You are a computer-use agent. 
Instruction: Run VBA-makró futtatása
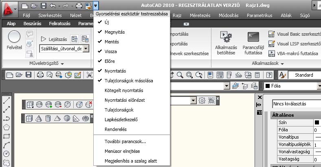point(293,54)
